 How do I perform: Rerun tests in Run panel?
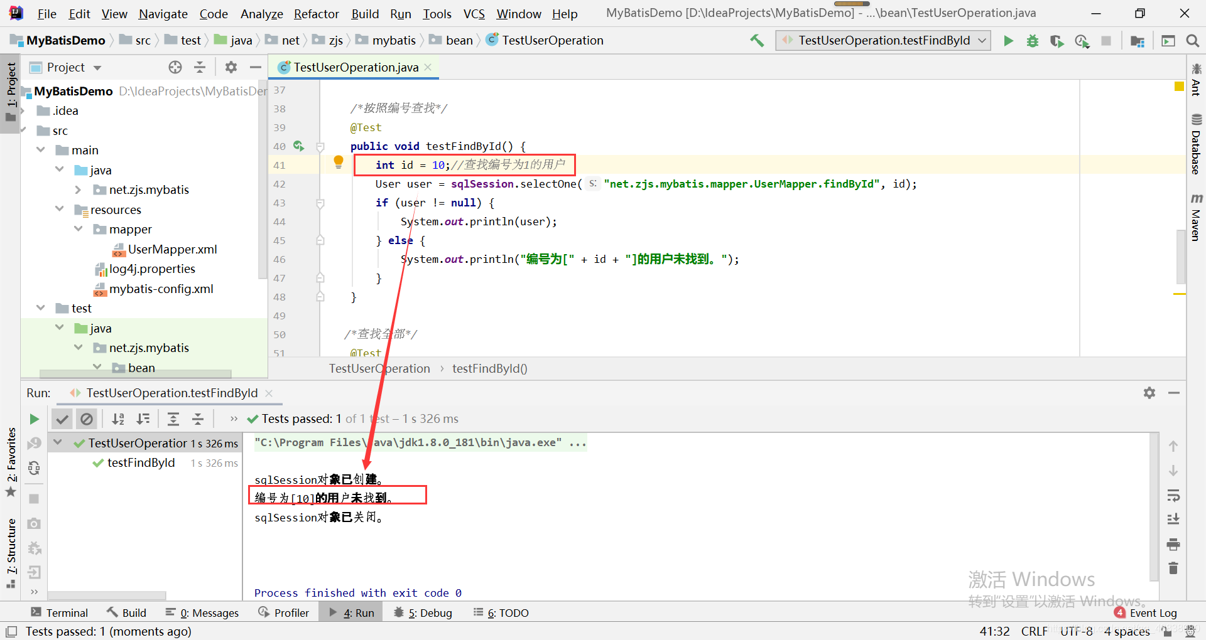[x=34, y=419]
